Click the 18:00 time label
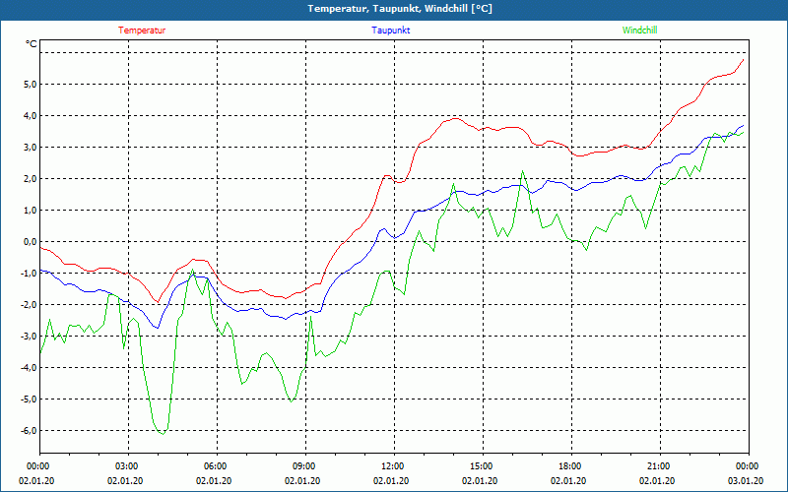The width and height of the screenshot is (788, 492). tap(570, 466)
